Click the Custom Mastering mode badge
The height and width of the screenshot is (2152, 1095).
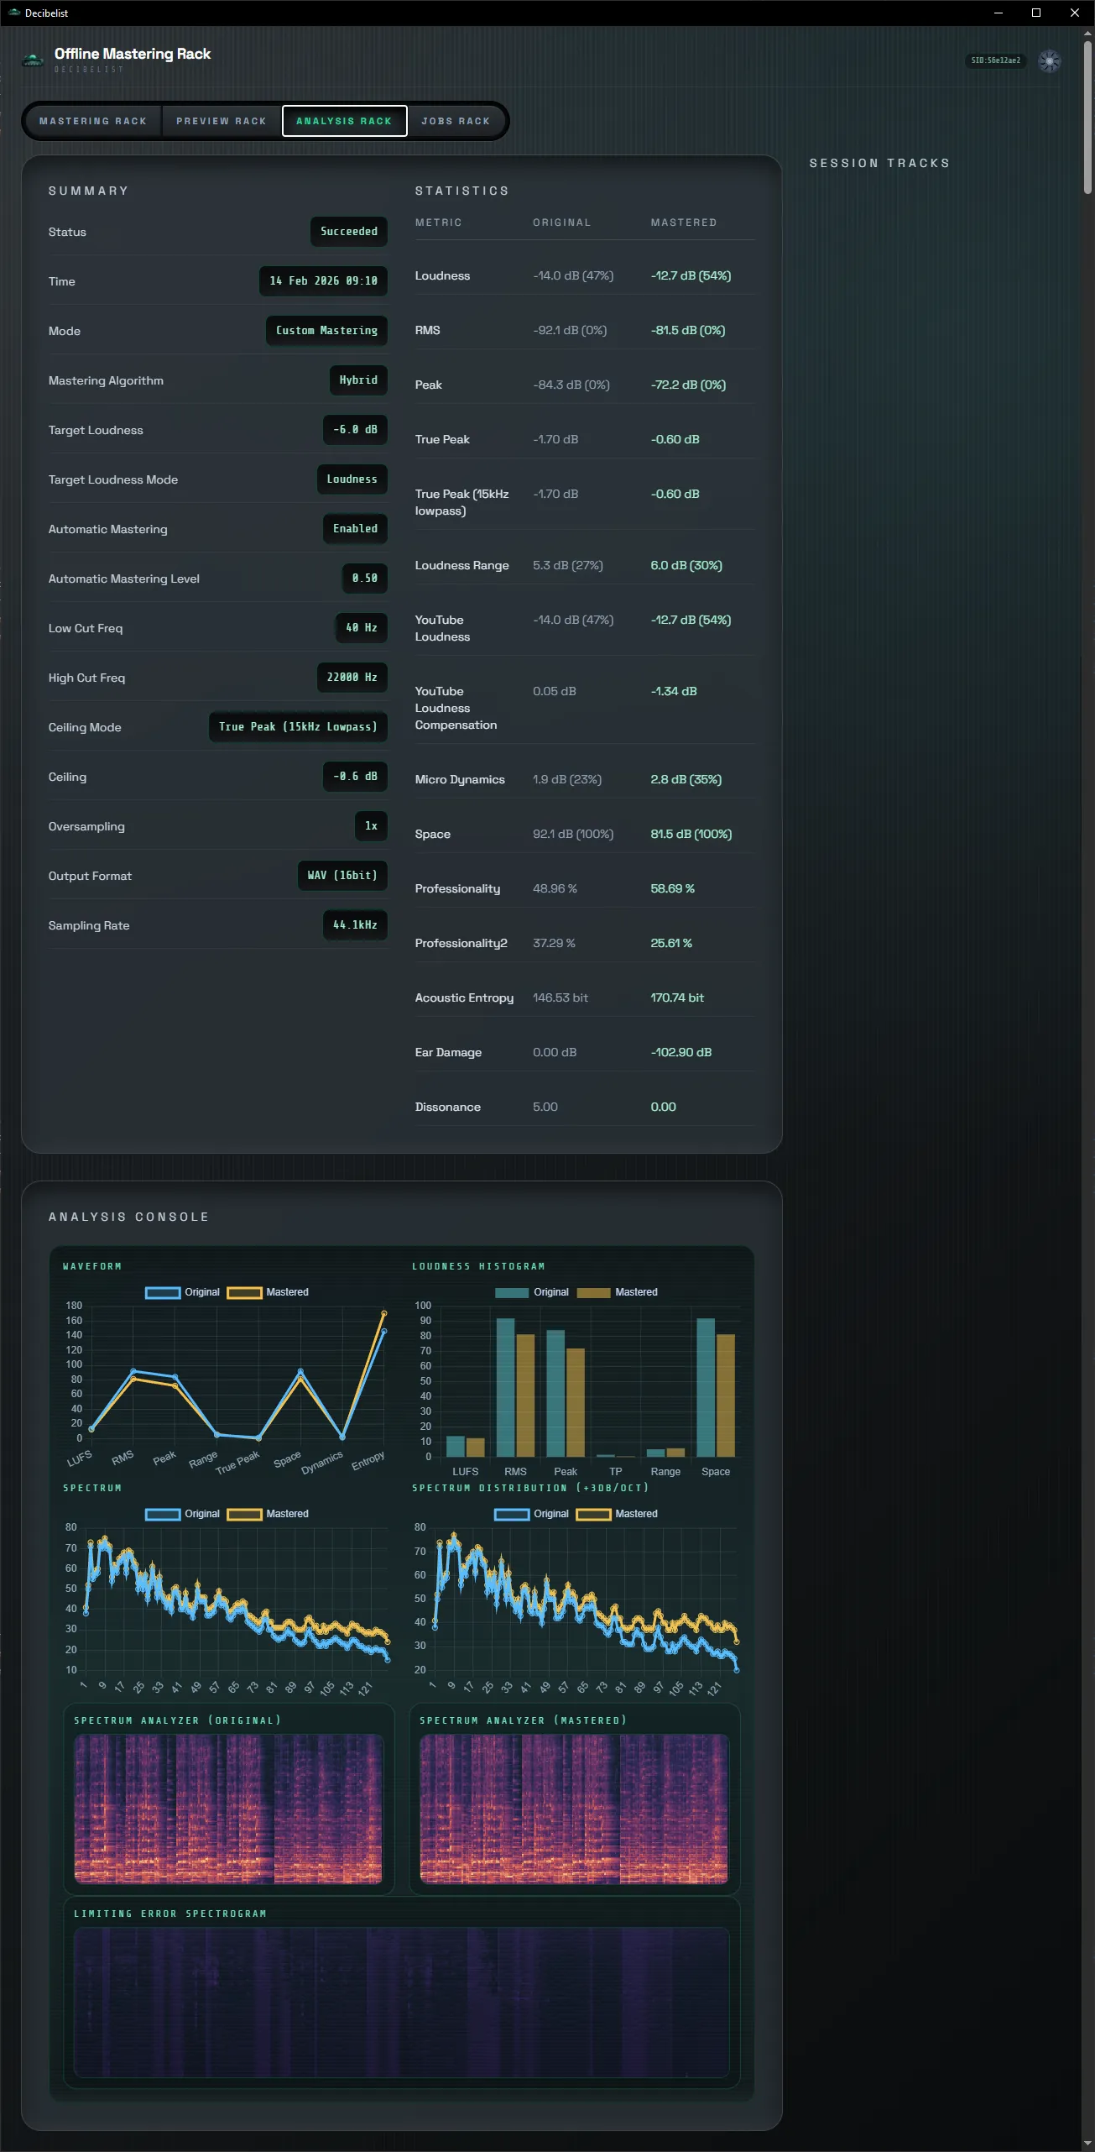[x=326, y=331]
